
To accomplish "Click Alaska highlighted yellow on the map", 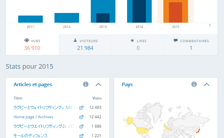I will 129,120.
